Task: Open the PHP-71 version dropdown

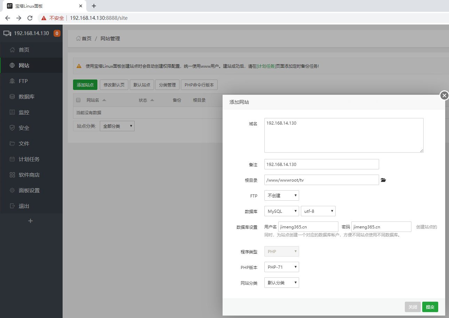Action: pyautogui.click(x=281, y=267)
